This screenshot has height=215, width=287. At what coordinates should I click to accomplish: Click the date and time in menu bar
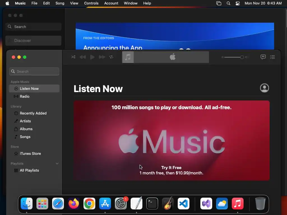[263, 3]
